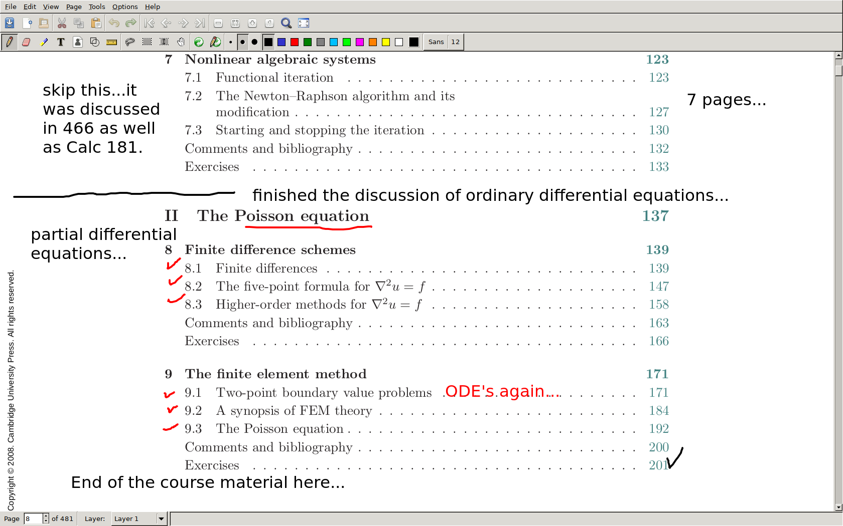843x526 pixels.
Task: Select the Hand tool
Action: click(181, 42)
